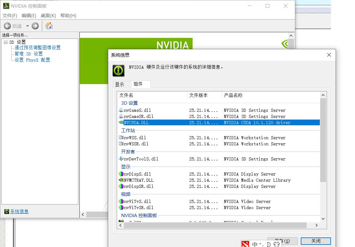Open the 桌面(K) menu
Screen dimensions: 355x247
[x=48, y=16]
